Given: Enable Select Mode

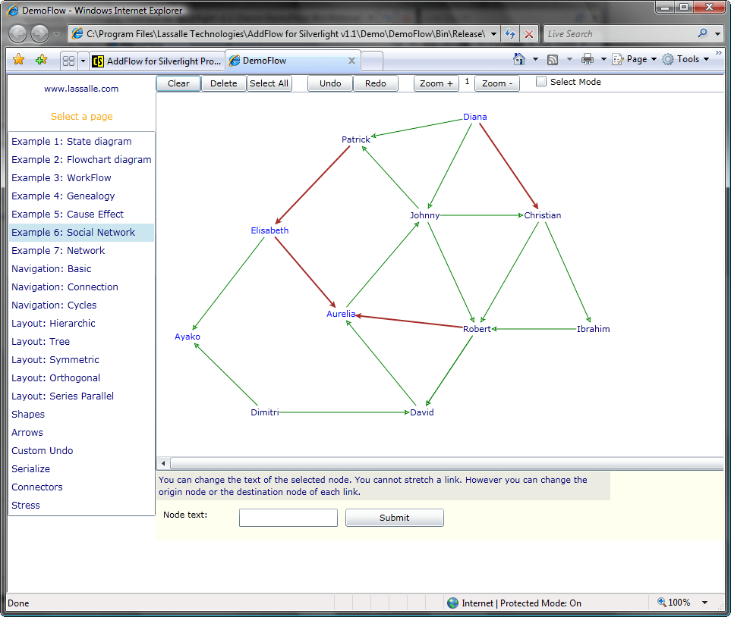Looking at the screenshot, I should pos(542,81).
